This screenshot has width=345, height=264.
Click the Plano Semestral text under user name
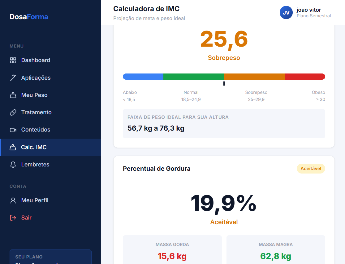coord(314,16)
